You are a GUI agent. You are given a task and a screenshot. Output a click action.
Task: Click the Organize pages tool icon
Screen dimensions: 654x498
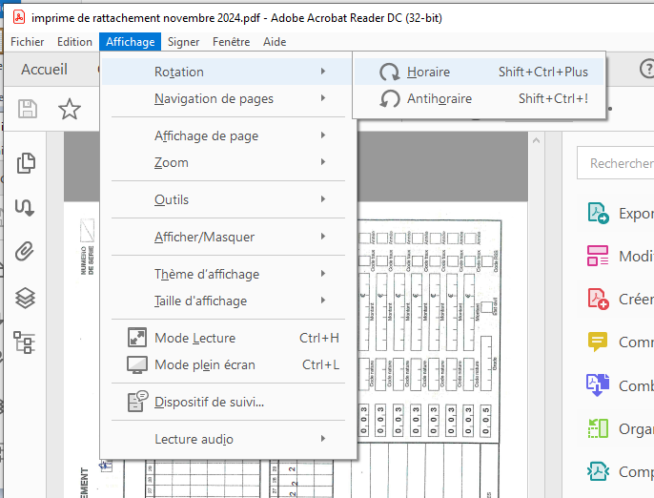click(598, 428)
